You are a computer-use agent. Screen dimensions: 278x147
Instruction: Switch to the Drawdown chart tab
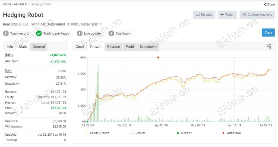click(148, 47)
